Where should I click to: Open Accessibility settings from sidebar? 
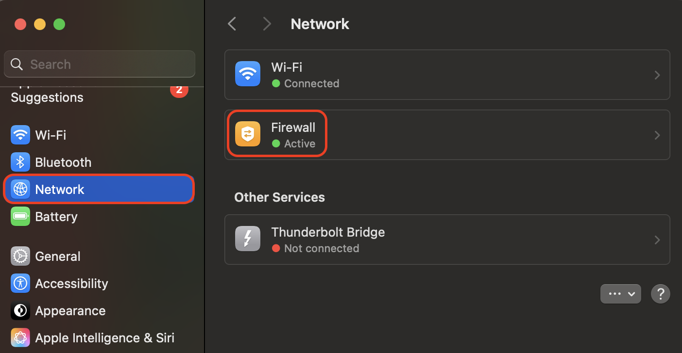(x=20, y=283)
